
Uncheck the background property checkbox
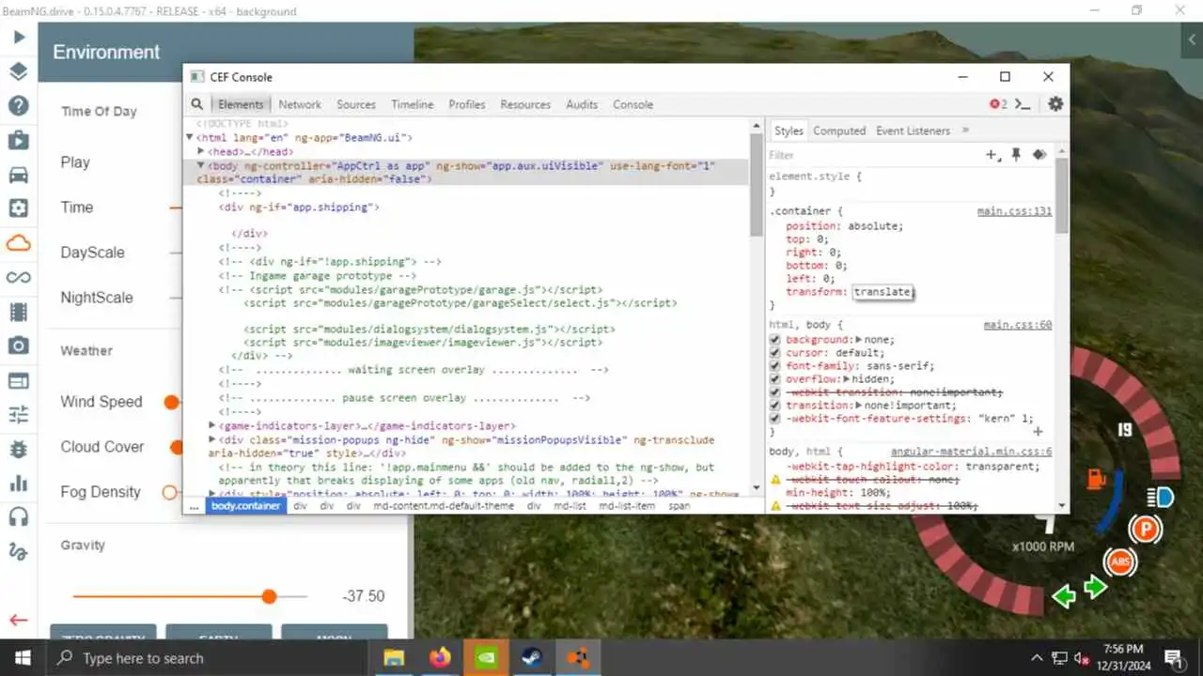775,340
